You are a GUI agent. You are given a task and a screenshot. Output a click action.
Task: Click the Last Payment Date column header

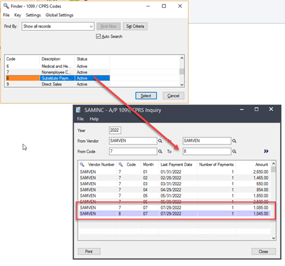178,165
